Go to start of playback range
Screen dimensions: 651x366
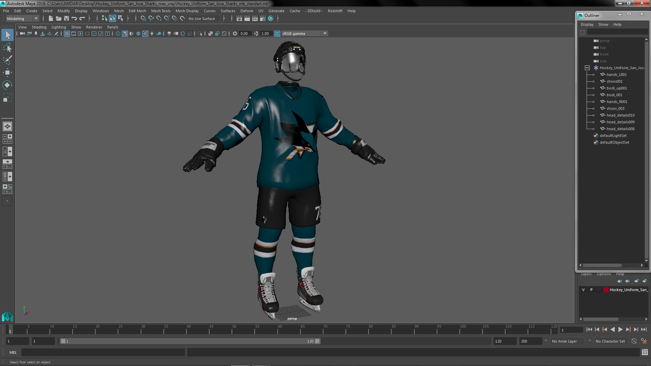coord(589,329)
